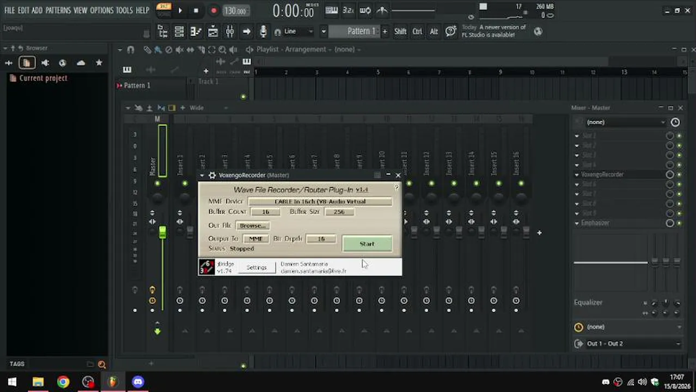The width and height of the screenshot is (696, 392).
Task: Toggle VoxengoRecorder slot enable light
Action: pyautogui.click(x=679, y=175)
